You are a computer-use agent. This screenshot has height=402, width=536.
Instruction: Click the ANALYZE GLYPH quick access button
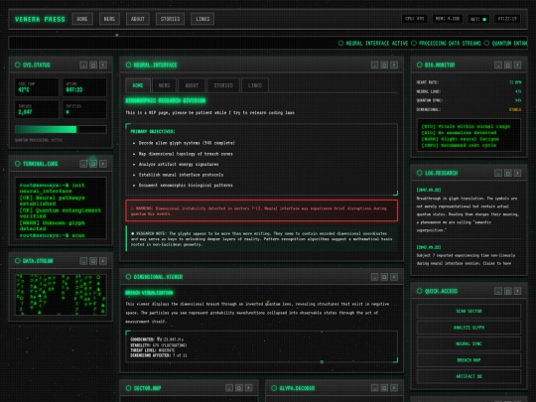point(469,328)
